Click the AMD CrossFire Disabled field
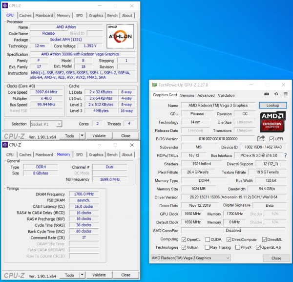The height and width of the screenshot is (282, 293). [x=233, y=230]
